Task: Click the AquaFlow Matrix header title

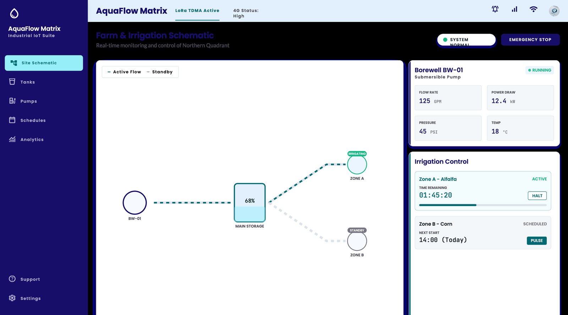Action: pos(131,11)
